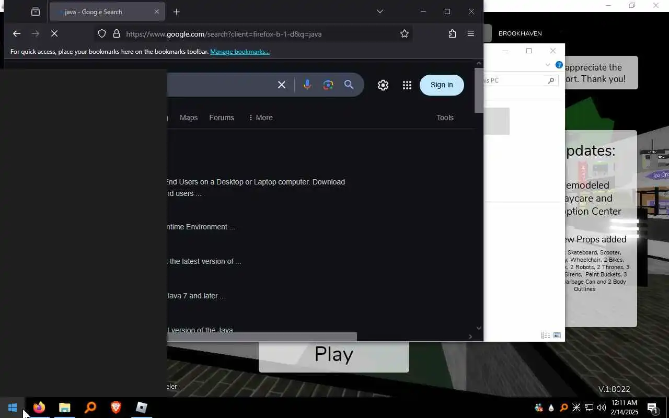669x418 pixels.
Task: Click the horizontal scrollbar thumb
Action: point(262,337)
